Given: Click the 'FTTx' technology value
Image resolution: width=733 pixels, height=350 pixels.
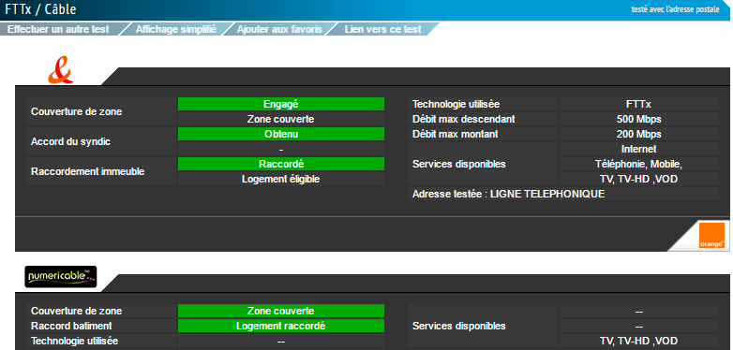Looking at the screenshot, I should (x=638, y=104).
